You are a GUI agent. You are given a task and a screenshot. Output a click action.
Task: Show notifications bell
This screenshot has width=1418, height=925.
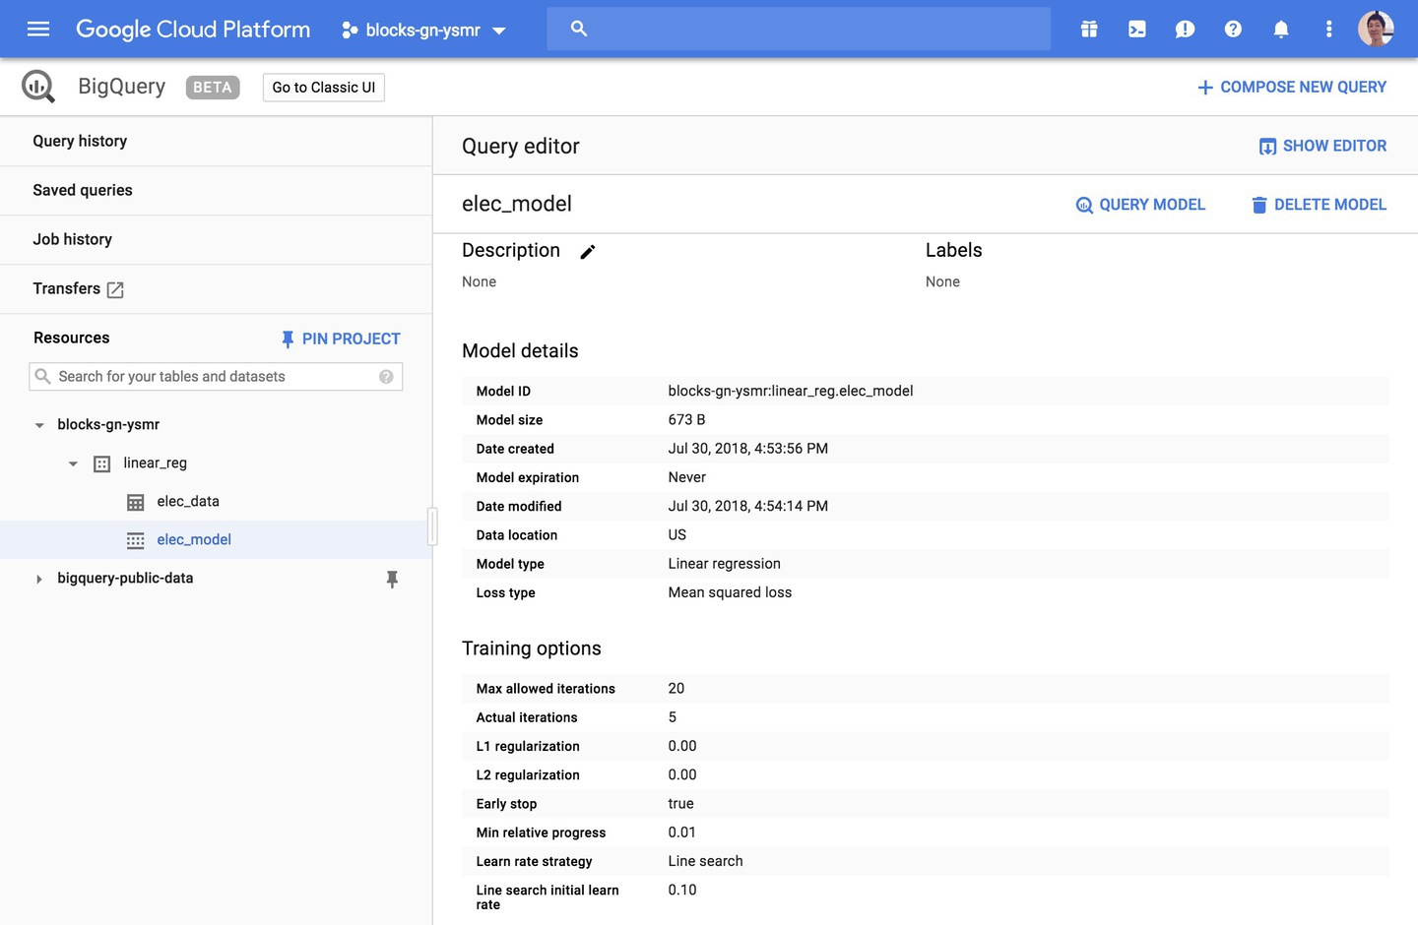[x=1281, y=30]
